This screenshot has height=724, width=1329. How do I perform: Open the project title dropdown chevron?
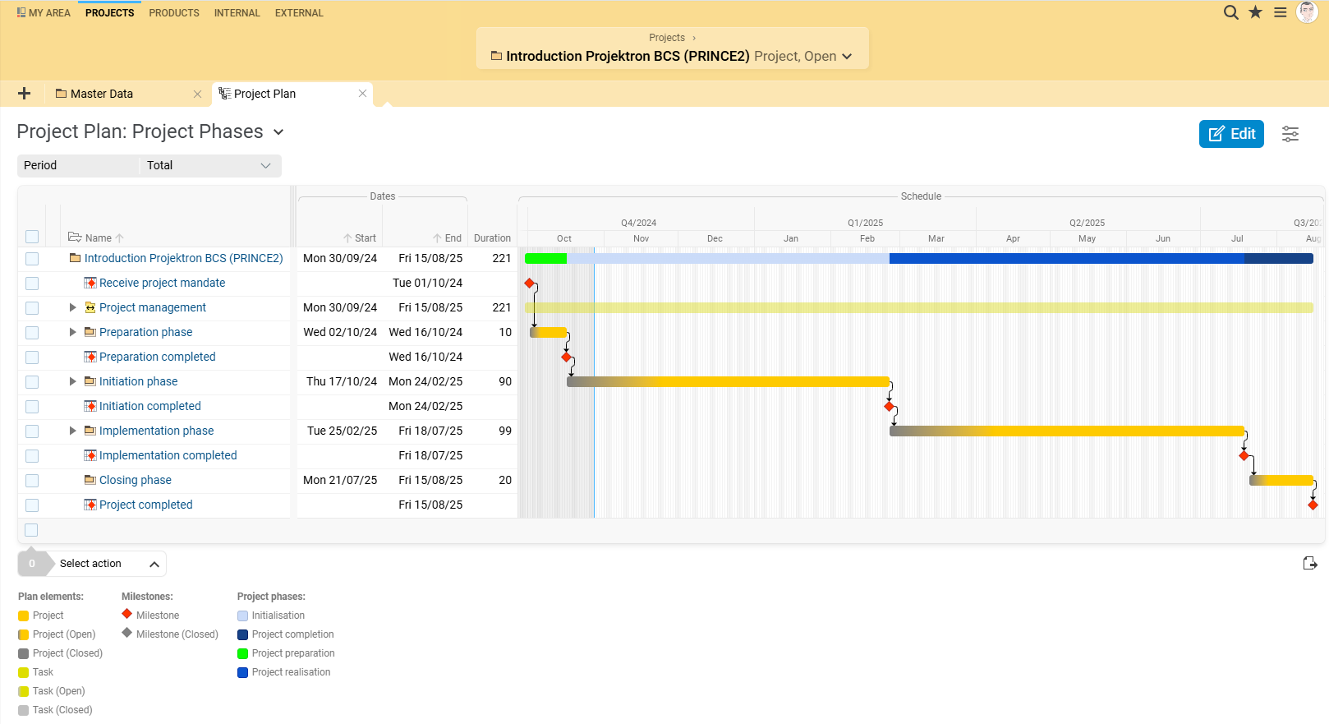tap(847, 57)
